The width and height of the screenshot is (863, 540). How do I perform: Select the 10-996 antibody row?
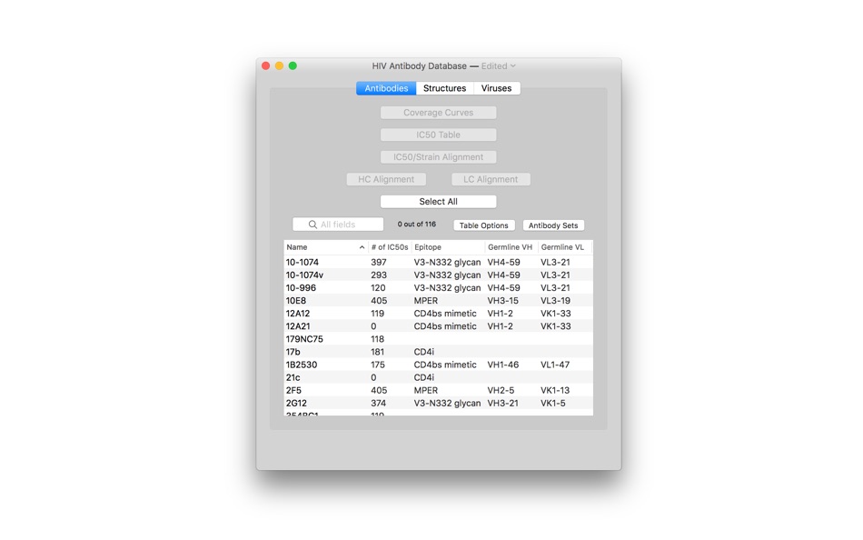tap(438, 287)
